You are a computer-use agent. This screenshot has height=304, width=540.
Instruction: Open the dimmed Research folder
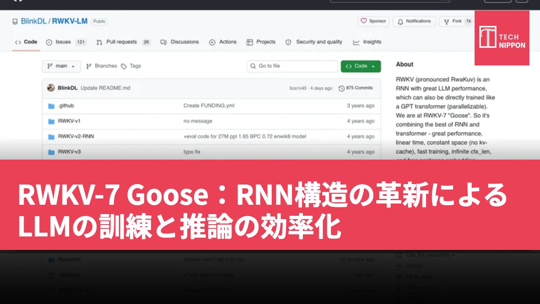coord(69,260)
